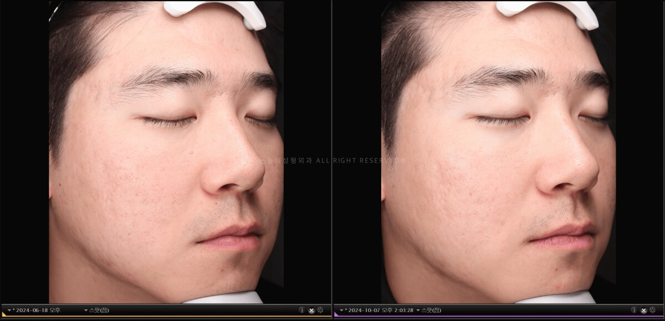Close the 2024-10-07 image panel
The width and height of the screenshot is (665, 321).
point(644,310)
